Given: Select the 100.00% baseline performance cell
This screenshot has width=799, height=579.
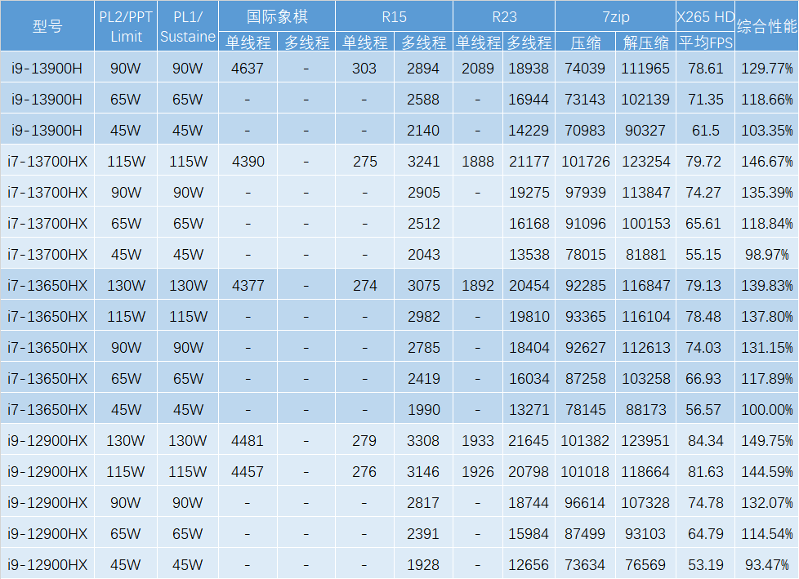Looking at the screenshot, I should coord(766,410).
